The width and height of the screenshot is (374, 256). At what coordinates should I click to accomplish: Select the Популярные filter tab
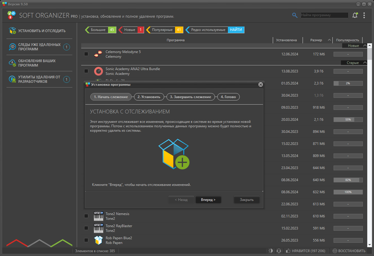pyautogui.click(x=165, y=30)
